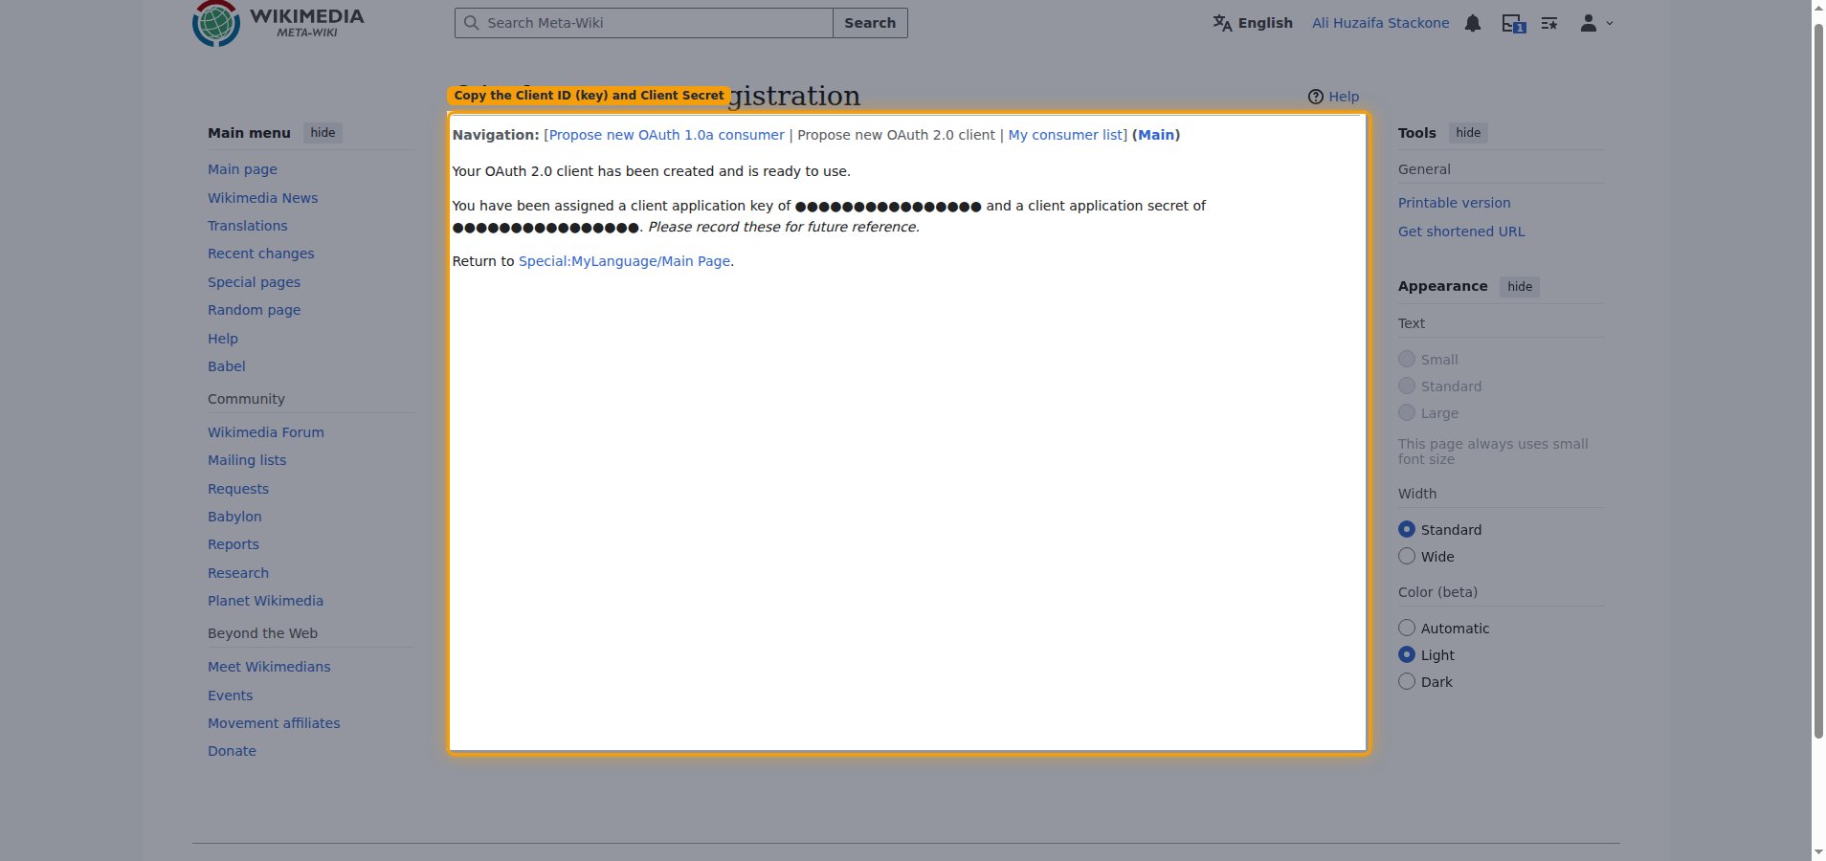
Task: Select Standard width option
Action: click(x=1407, y=529)
